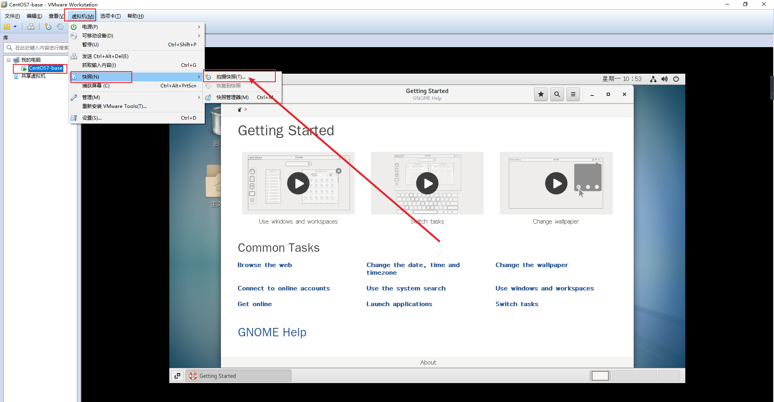Collapse the 我的电脑 tree node

click(x=8, y=60)
